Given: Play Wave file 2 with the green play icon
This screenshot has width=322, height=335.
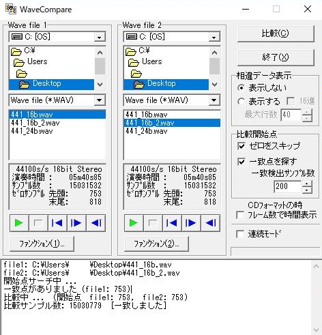Looking at the screenshot, I should [134, 223].
